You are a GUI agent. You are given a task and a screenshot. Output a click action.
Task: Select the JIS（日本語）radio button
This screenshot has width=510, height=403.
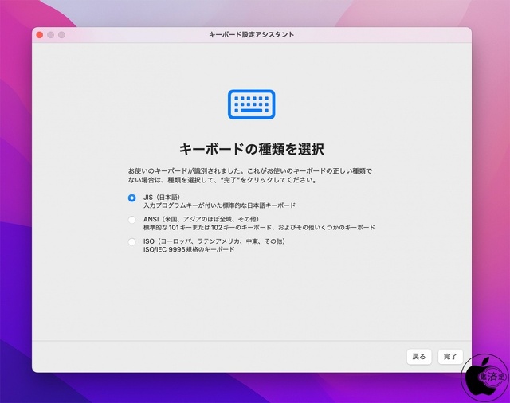tap(132, 198)
